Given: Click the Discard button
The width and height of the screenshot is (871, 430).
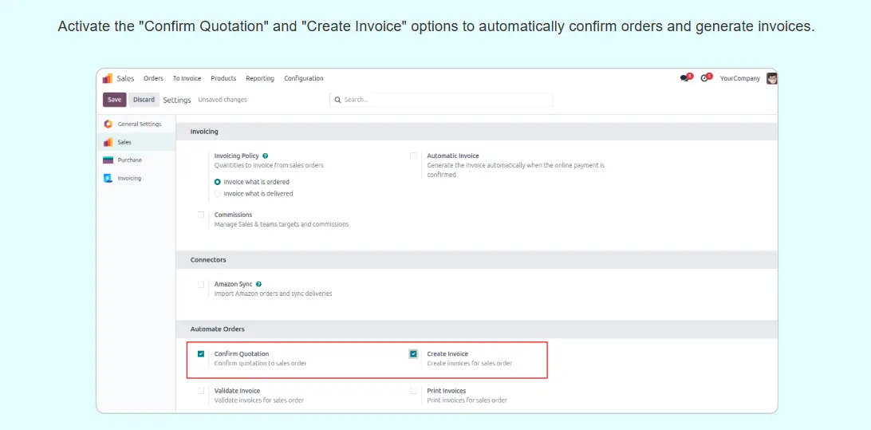Looking at the screenshot, I should pyautogui.click(x=144, y=100).
